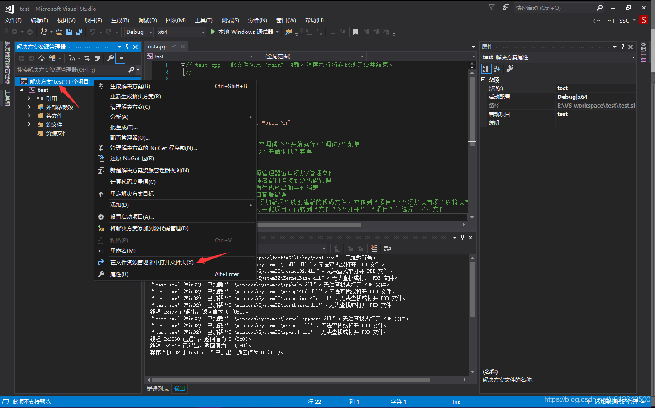Collapse the 杂项 category in Properties
The width and height of the screenshot is (655, 408).
(484, 80)
